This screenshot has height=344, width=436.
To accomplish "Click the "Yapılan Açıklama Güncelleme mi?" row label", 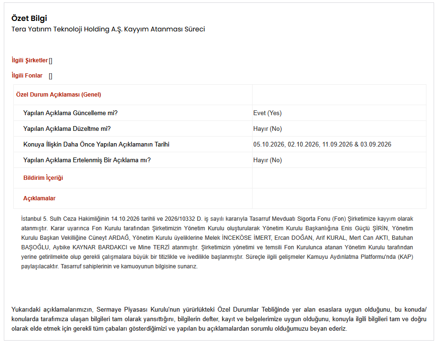I will pyautogui.click(x=71, y=113).
